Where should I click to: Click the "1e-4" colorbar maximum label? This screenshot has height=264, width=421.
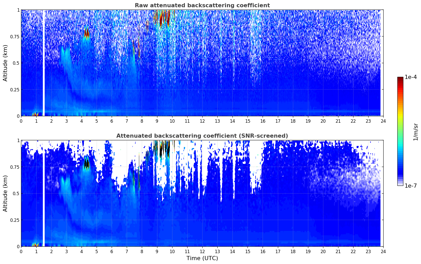pos(411,77)
